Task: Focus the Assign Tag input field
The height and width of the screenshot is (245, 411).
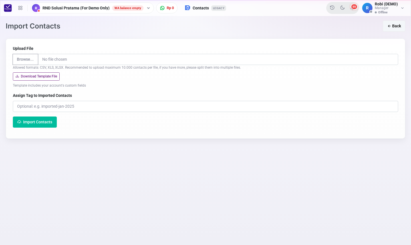Action: pyautogui.click(x=205, y=106)
